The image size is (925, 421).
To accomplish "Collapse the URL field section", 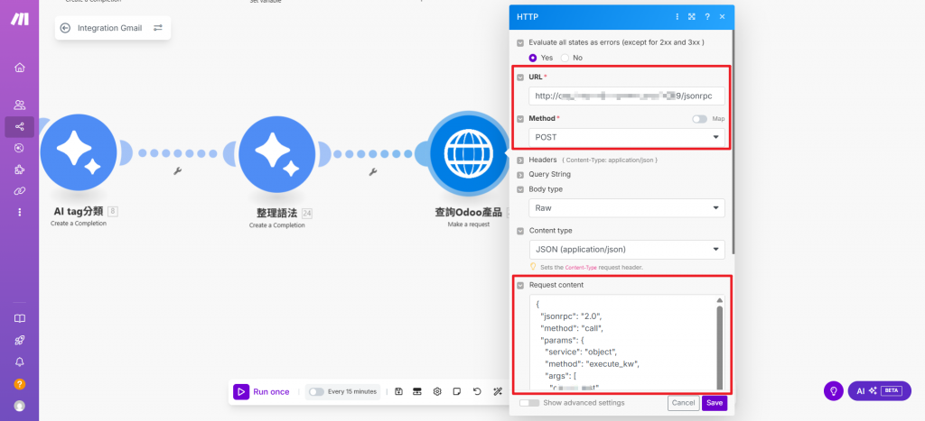I will click(520, 78).
